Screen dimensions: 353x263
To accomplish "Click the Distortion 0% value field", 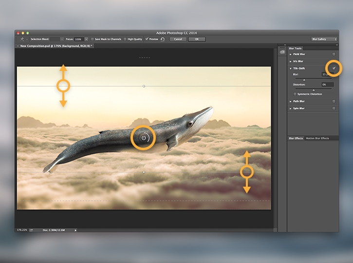I will pyautogui.click(x=328, y=85).
